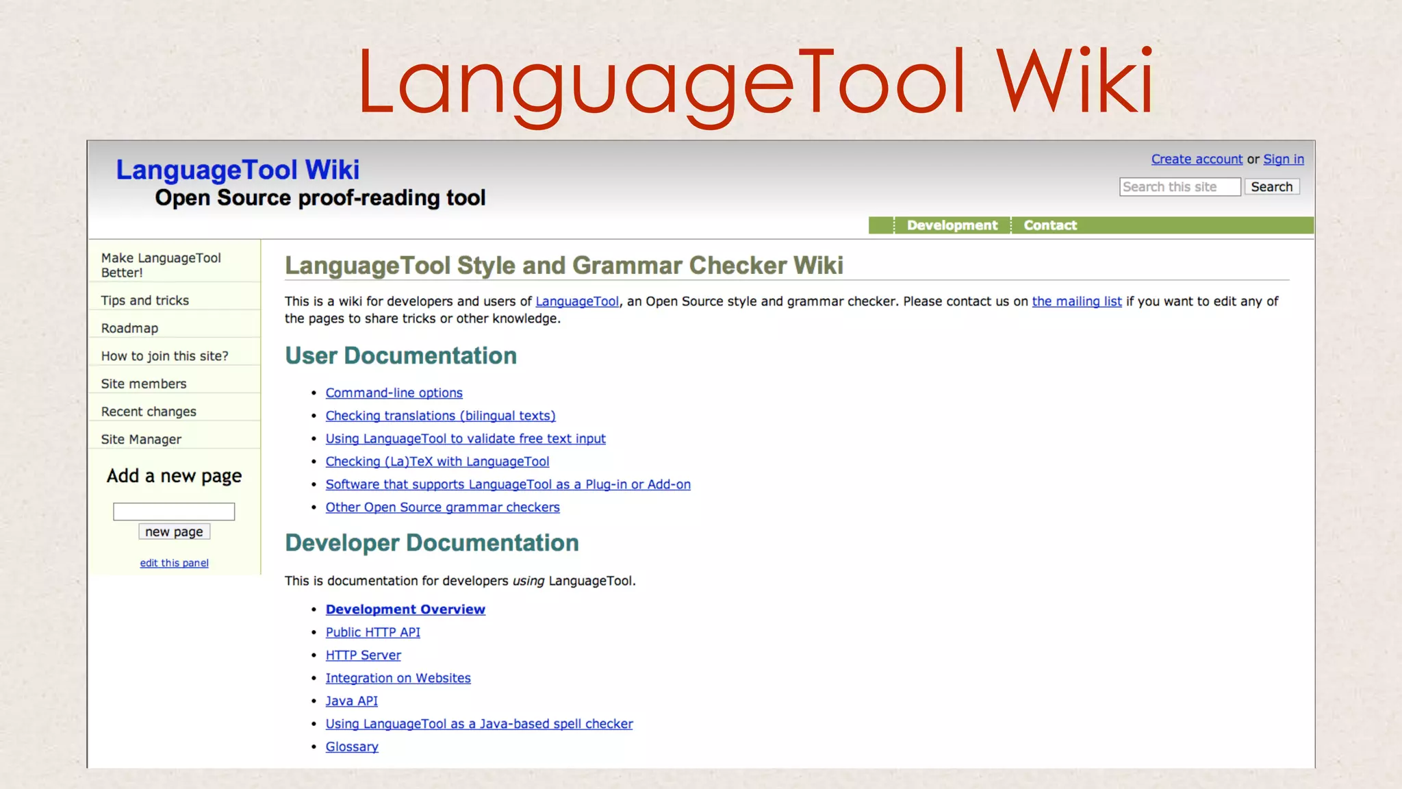Open Command-line options link

(x=394, y=393)
